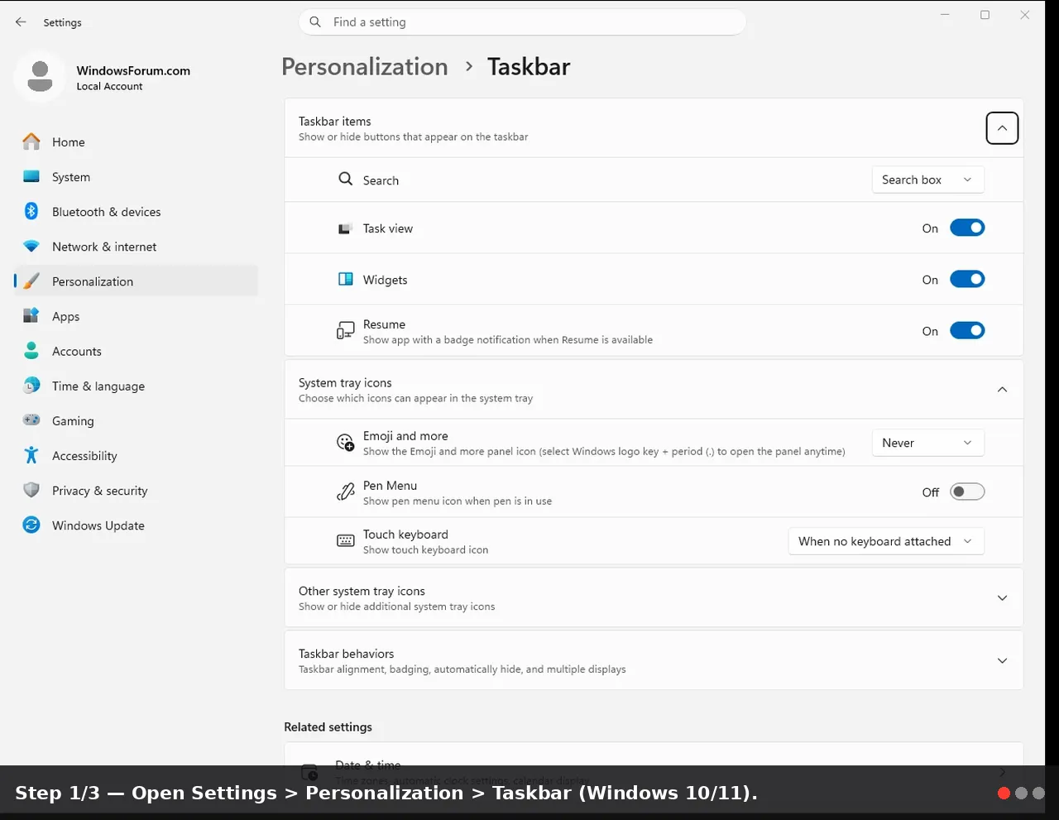Viewport: 1059px width, 820px height.
Task: Open the Emoji and more Never dropdown
Action: click(928, 443)
